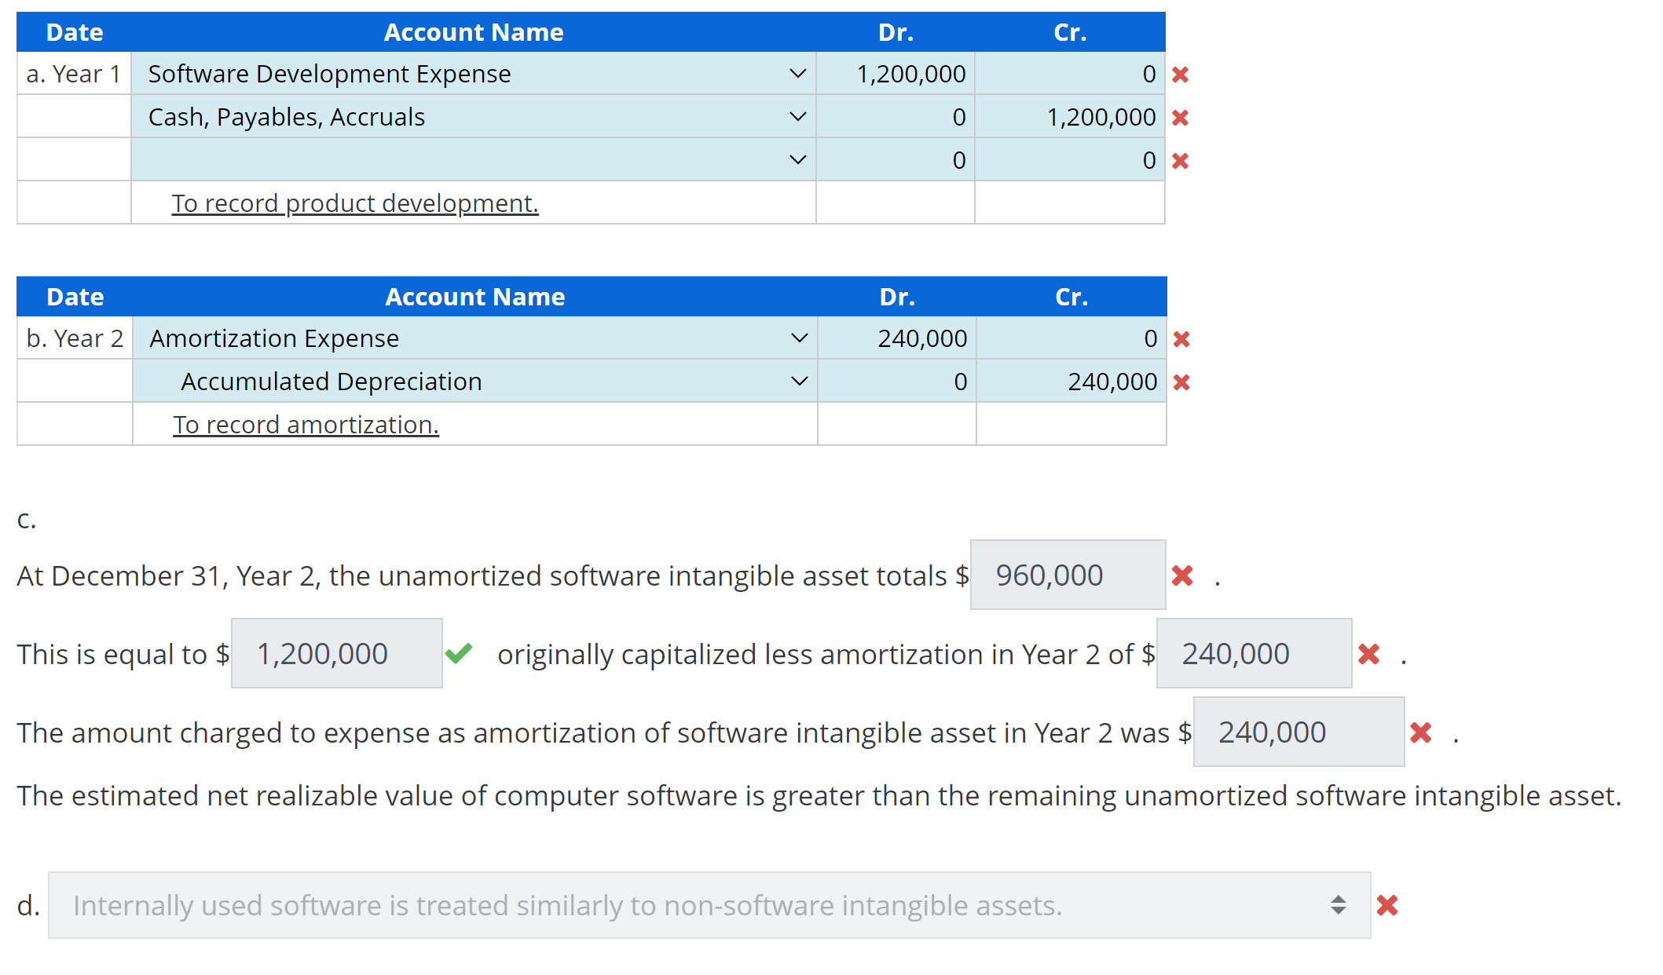Click the link To record product development
1663x975 pixels.
[x=355, y=203]
